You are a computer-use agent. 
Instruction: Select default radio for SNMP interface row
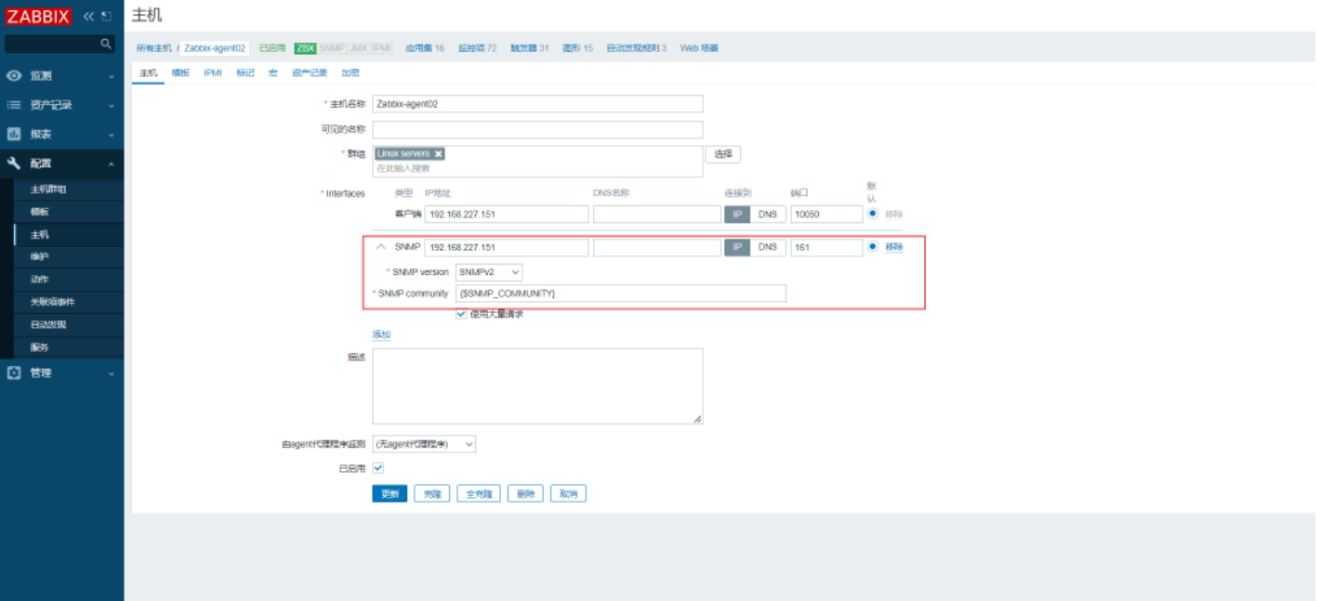[x=873, y=247]
